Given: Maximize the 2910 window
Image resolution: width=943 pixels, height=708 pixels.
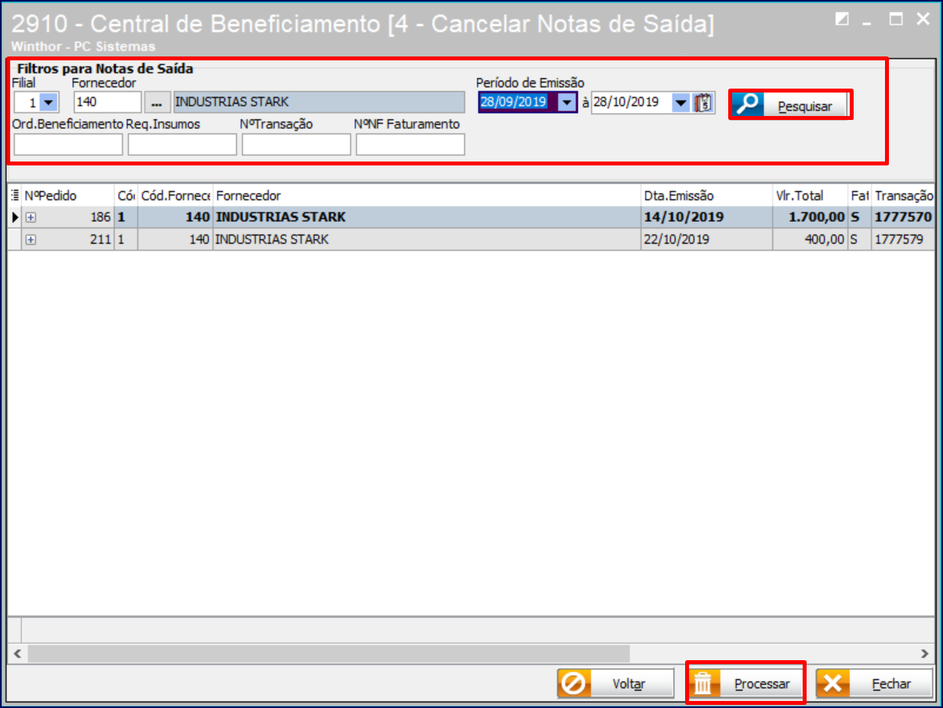Looking at the screenshot, I should pos(895,19).
